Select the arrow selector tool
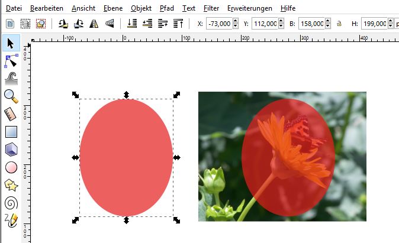This screenshot has width=399, height=243. click(11, 43)
